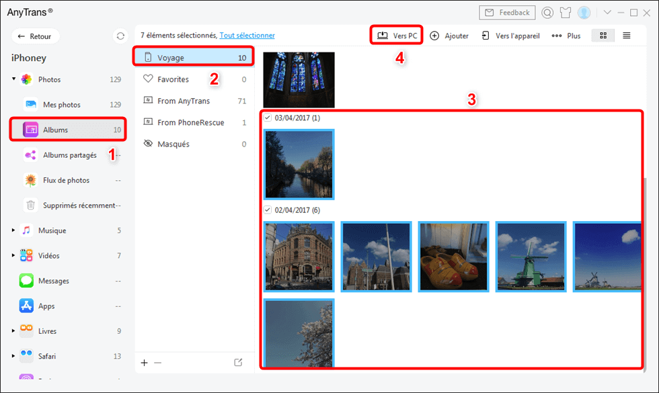Open the Plus more options menu

(x=566, y=36)
